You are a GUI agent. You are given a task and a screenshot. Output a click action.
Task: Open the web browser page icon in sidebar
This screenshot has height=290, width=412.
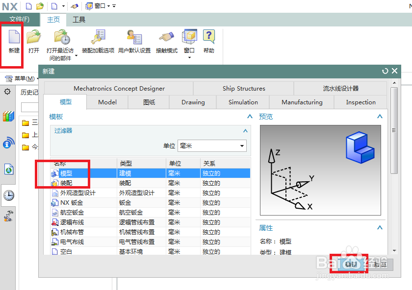(x=9, y=169)
